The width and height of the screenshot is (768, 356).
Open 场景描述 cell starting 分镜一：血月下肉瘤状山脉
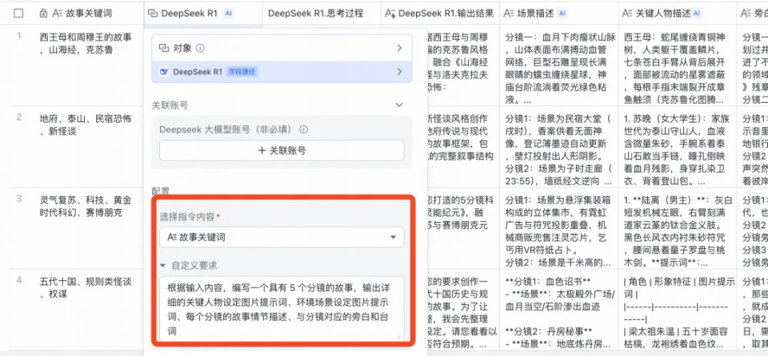click(x=559, y=65)
